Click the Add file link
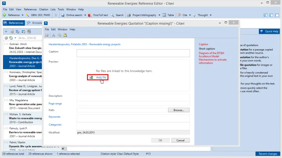The image size is (282, 158). coord(101,77)
